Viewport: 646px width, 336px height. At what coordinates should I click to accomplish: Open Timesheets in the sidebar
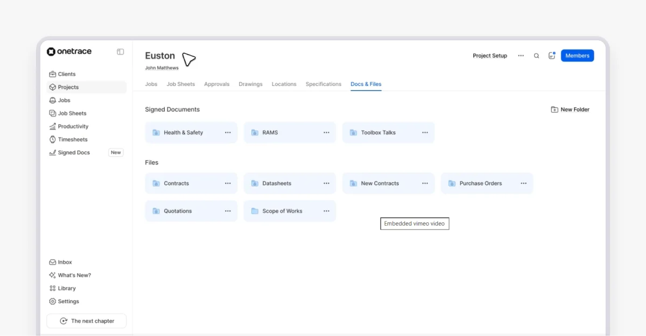[86, 139]
